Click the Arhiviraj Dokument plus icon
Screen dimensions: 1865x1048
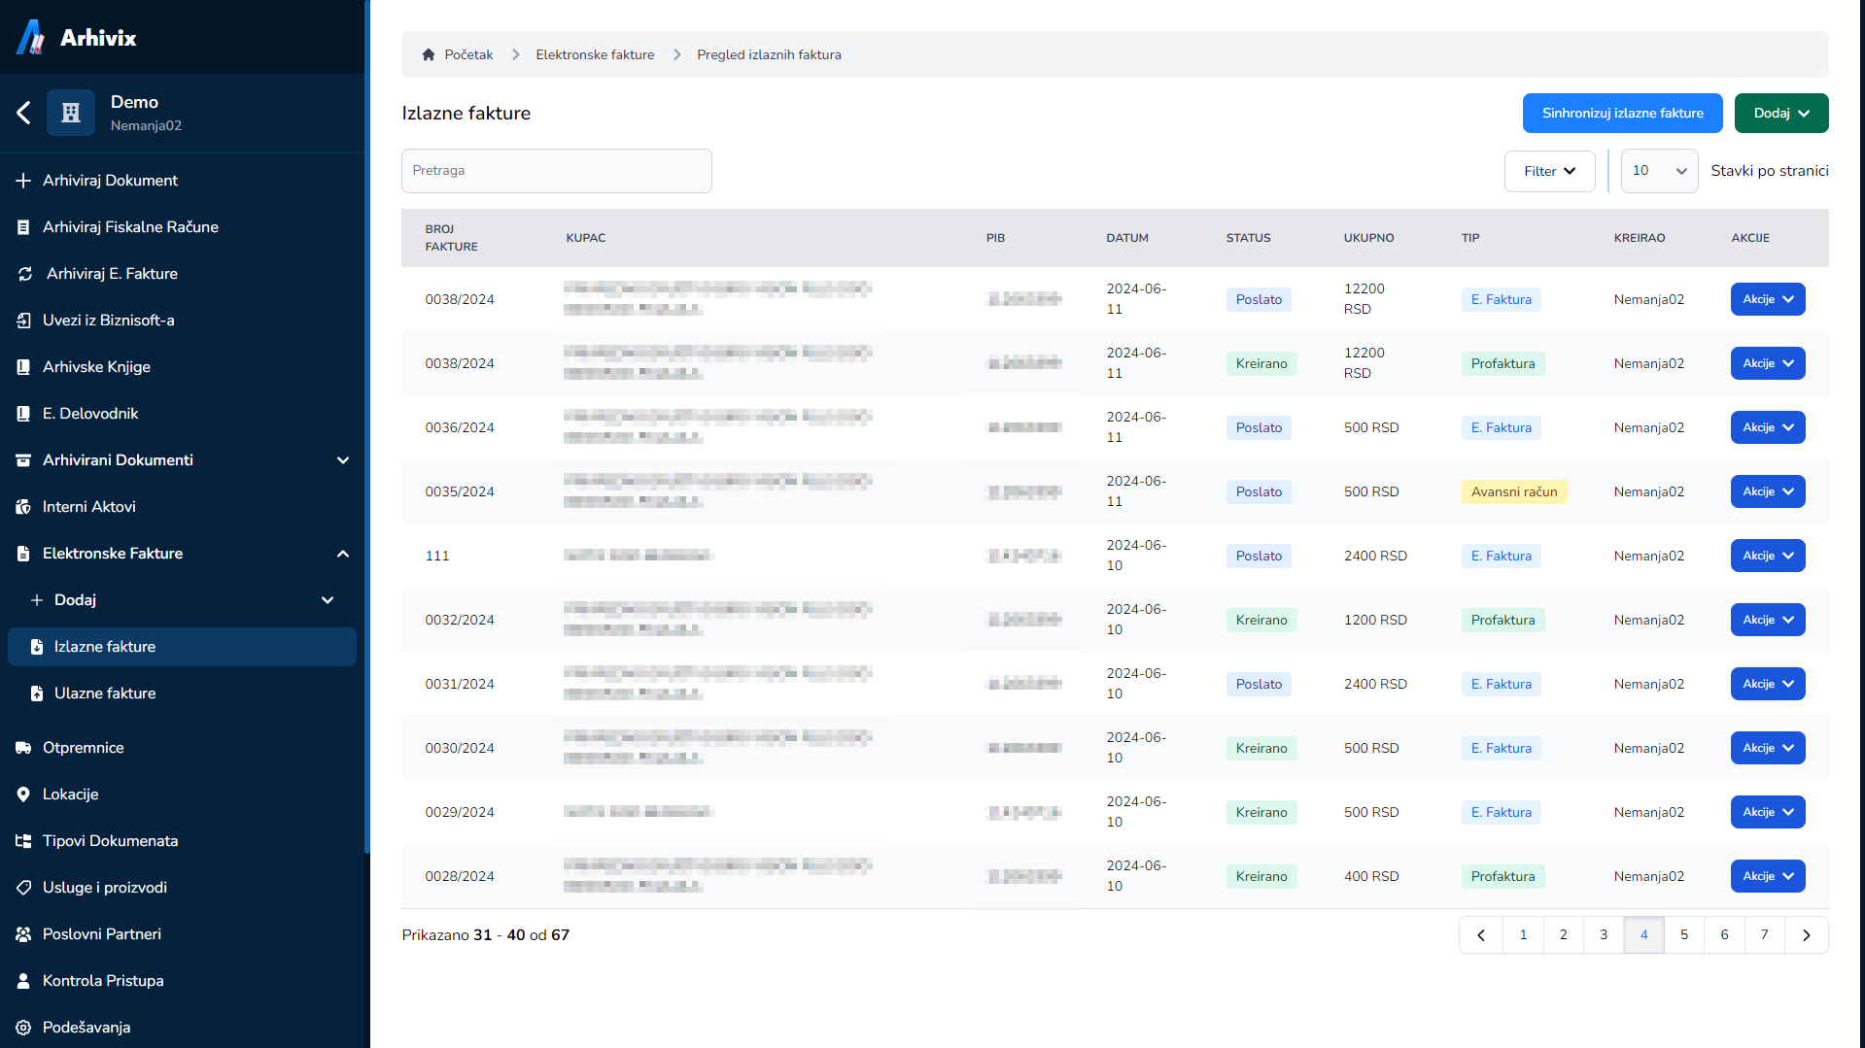coord(23,181)
